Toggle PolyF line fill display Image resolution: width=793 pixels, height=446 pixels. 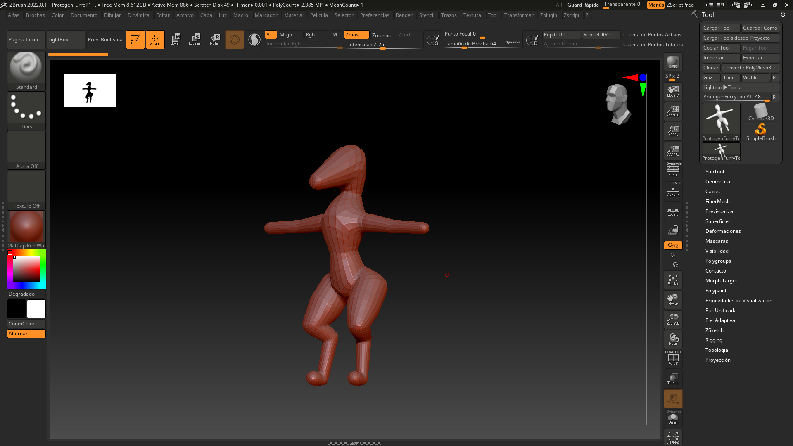tap(673, 358)
